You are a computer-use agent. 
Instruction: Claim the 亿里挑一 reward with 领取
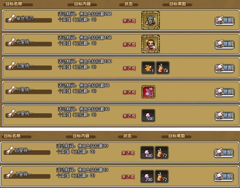(224, 68)
